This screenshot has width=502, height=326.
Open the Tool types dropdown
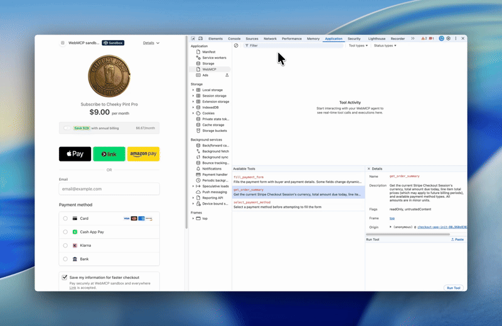[358, 45]
